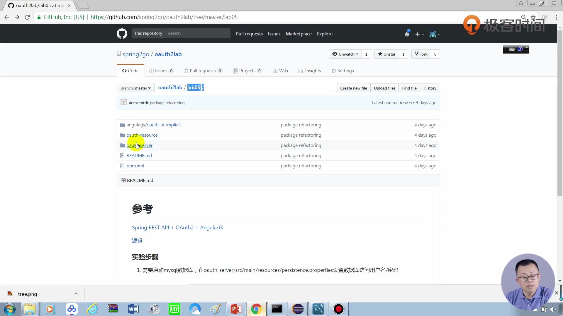
Task: Open the Branch: master dropdown
Action: pos(135,88)
